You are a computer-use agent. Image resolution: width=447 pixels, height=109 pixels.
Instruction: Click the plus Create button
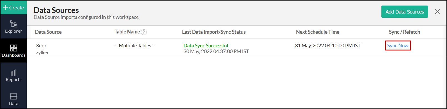point(13,7)
